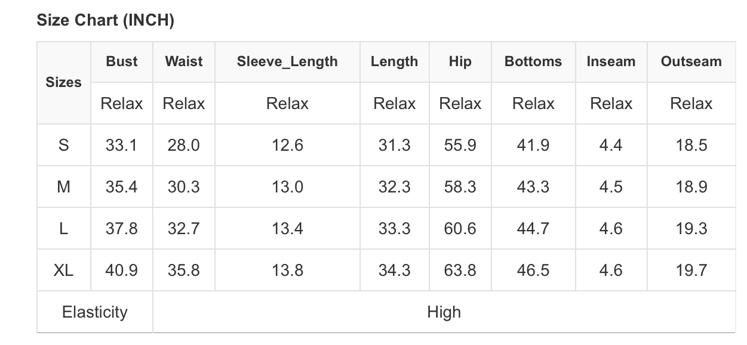Click the 40.9 bust value for XL
The image size is (747, 345).
(x=122, y=270)
